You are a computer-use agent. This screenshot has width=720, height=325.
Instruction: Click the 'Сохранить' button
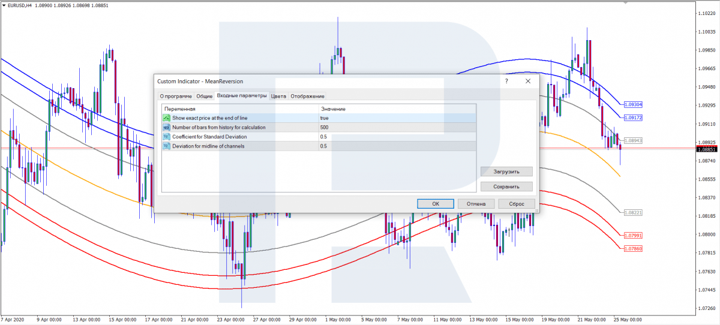pyautogui.click(x=506, y=186)
